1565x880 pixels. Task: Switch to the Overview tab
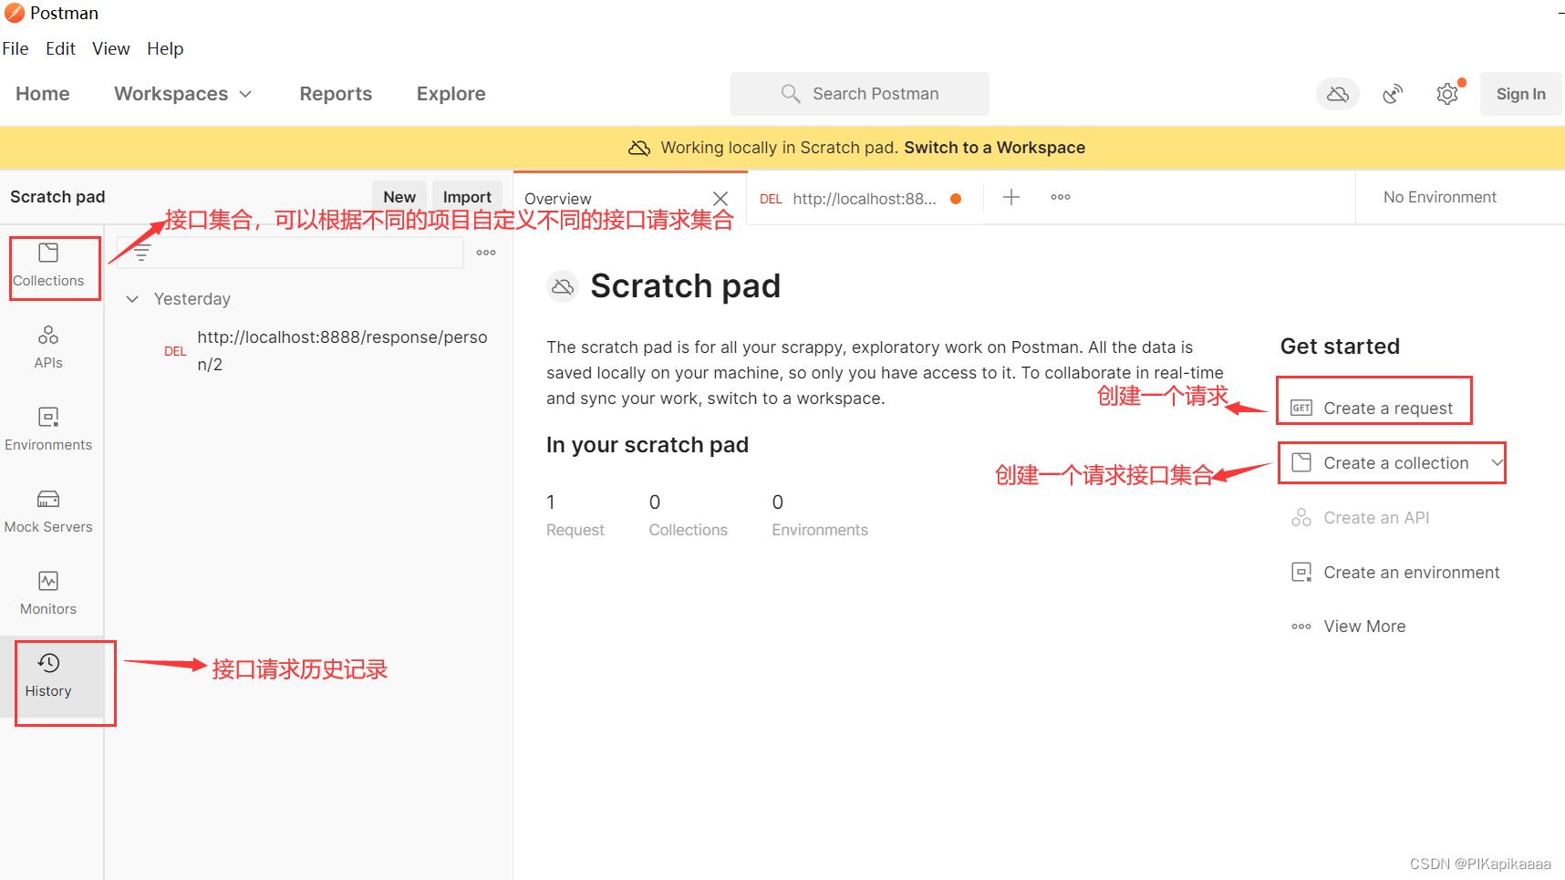click(x=630, y=198)
